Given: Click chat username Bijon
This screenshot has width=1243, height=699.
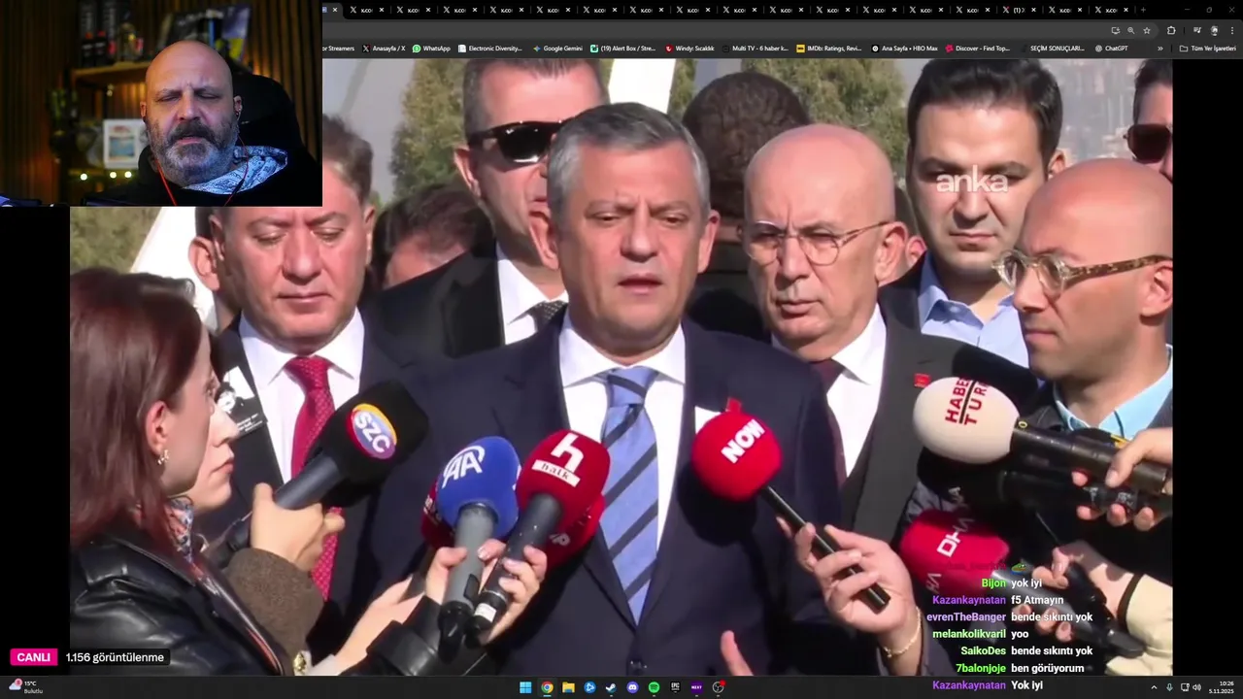Looking at the screenshot, I should point(993,583).
